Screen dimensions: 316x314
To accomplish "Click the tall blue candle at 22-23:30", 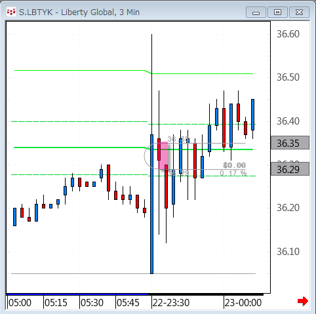I will pos(151,204).
